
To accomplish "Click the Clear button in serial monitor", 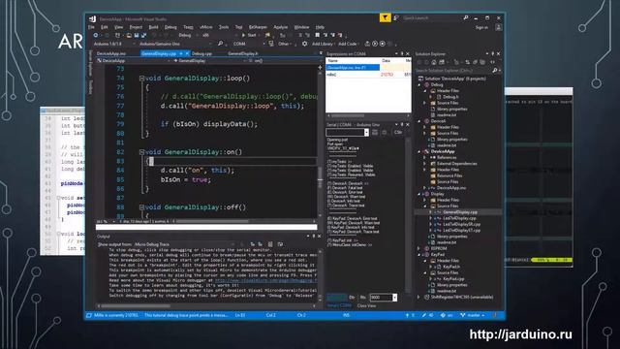I will click(398, 133).
